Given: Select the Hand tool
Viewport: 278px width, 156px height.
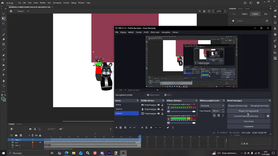Looking at the screenshot, I should [3, 81].
